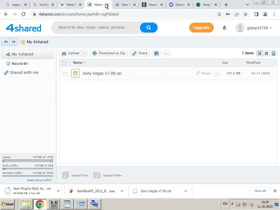
Task: Click the new folder icon button
Action: (x=156, y=53)
